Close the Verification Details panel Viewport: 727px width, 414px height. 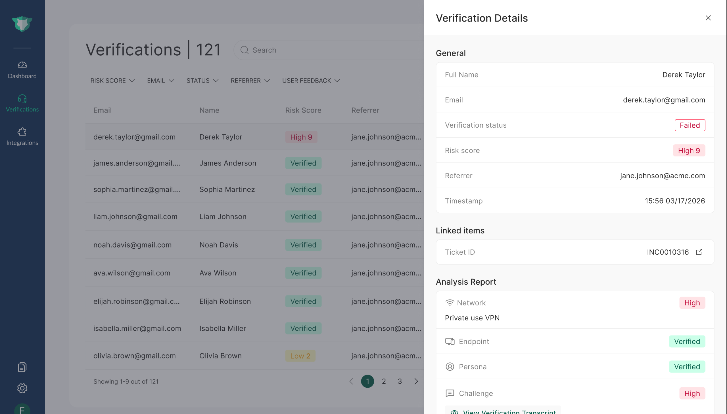[708, 18]
